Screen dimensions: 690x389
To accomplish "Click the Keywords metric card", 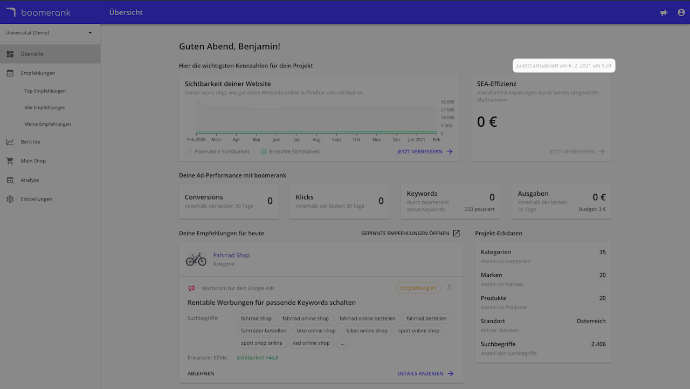I will click(451, 201).
